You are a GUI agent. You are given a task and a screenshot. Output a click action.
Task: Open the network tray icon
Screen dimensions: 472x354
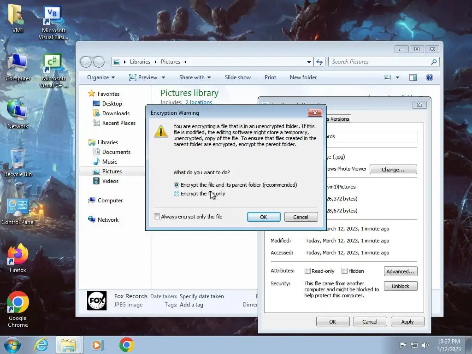pos(414,345)
